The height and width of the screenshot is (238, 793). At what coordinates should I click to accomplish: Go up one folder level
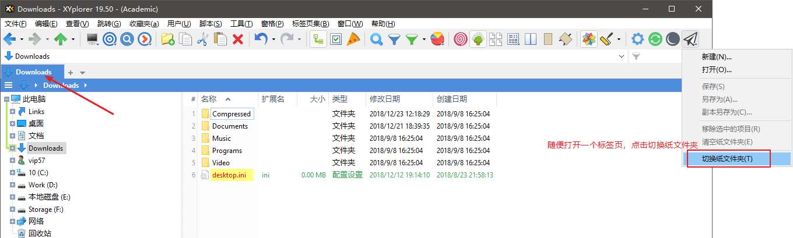(x=61, y=39)
